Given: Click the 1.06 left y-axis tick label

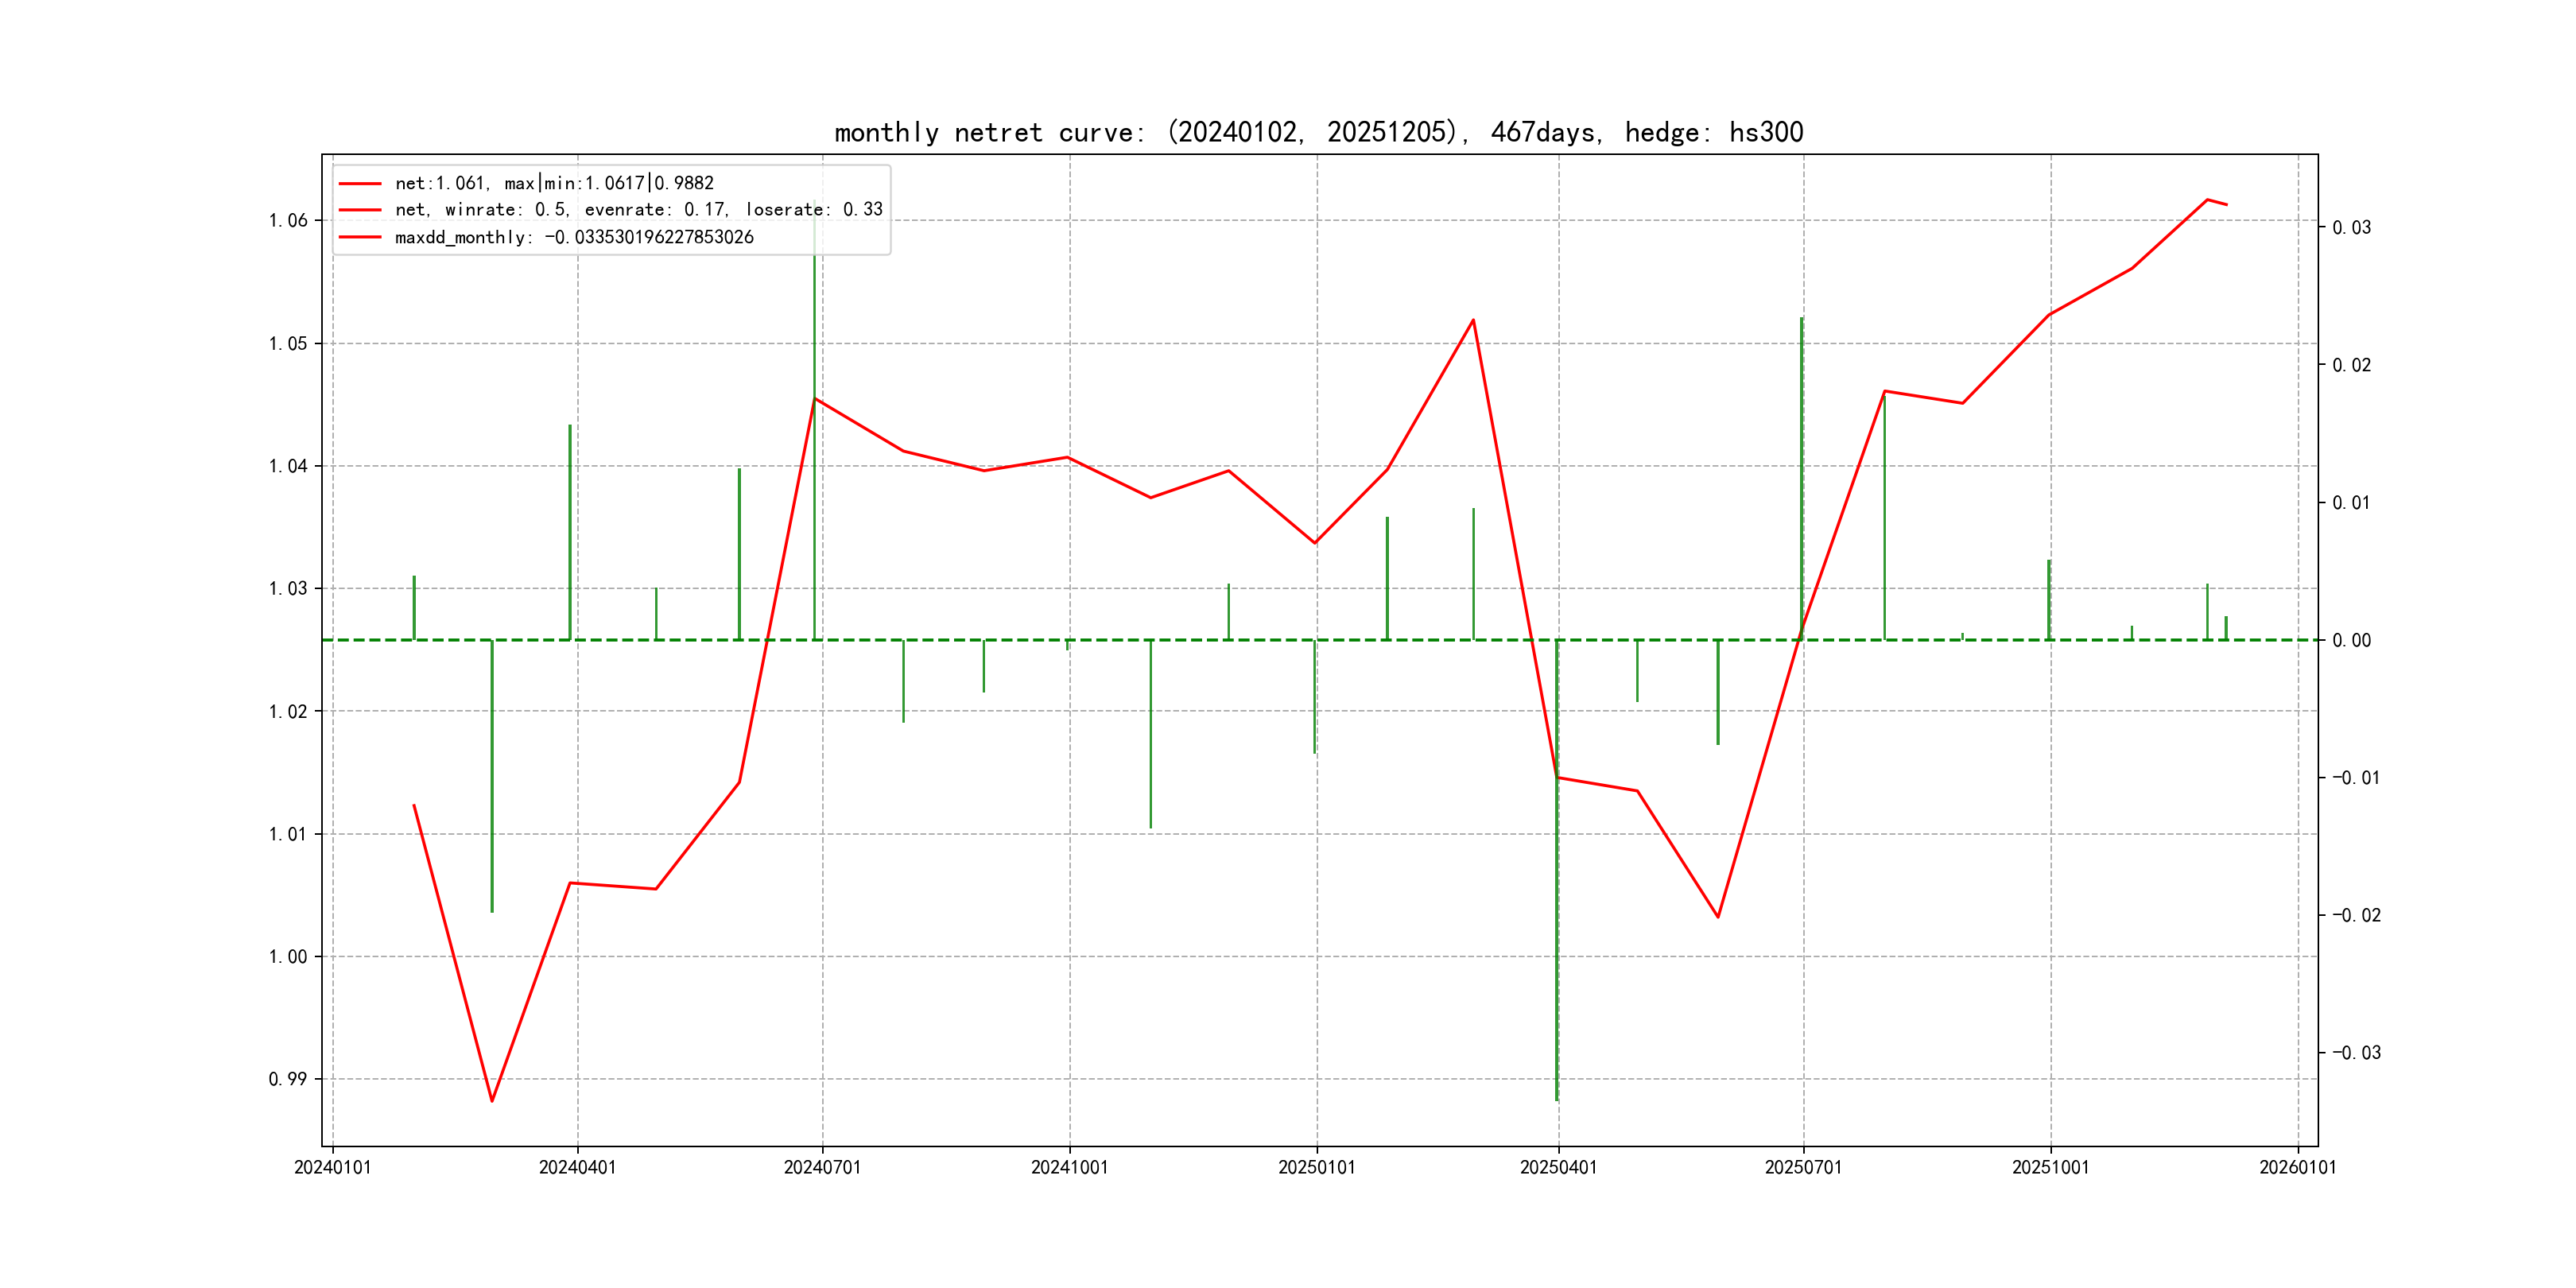Looking at the screenshot, I should [288, 221].
